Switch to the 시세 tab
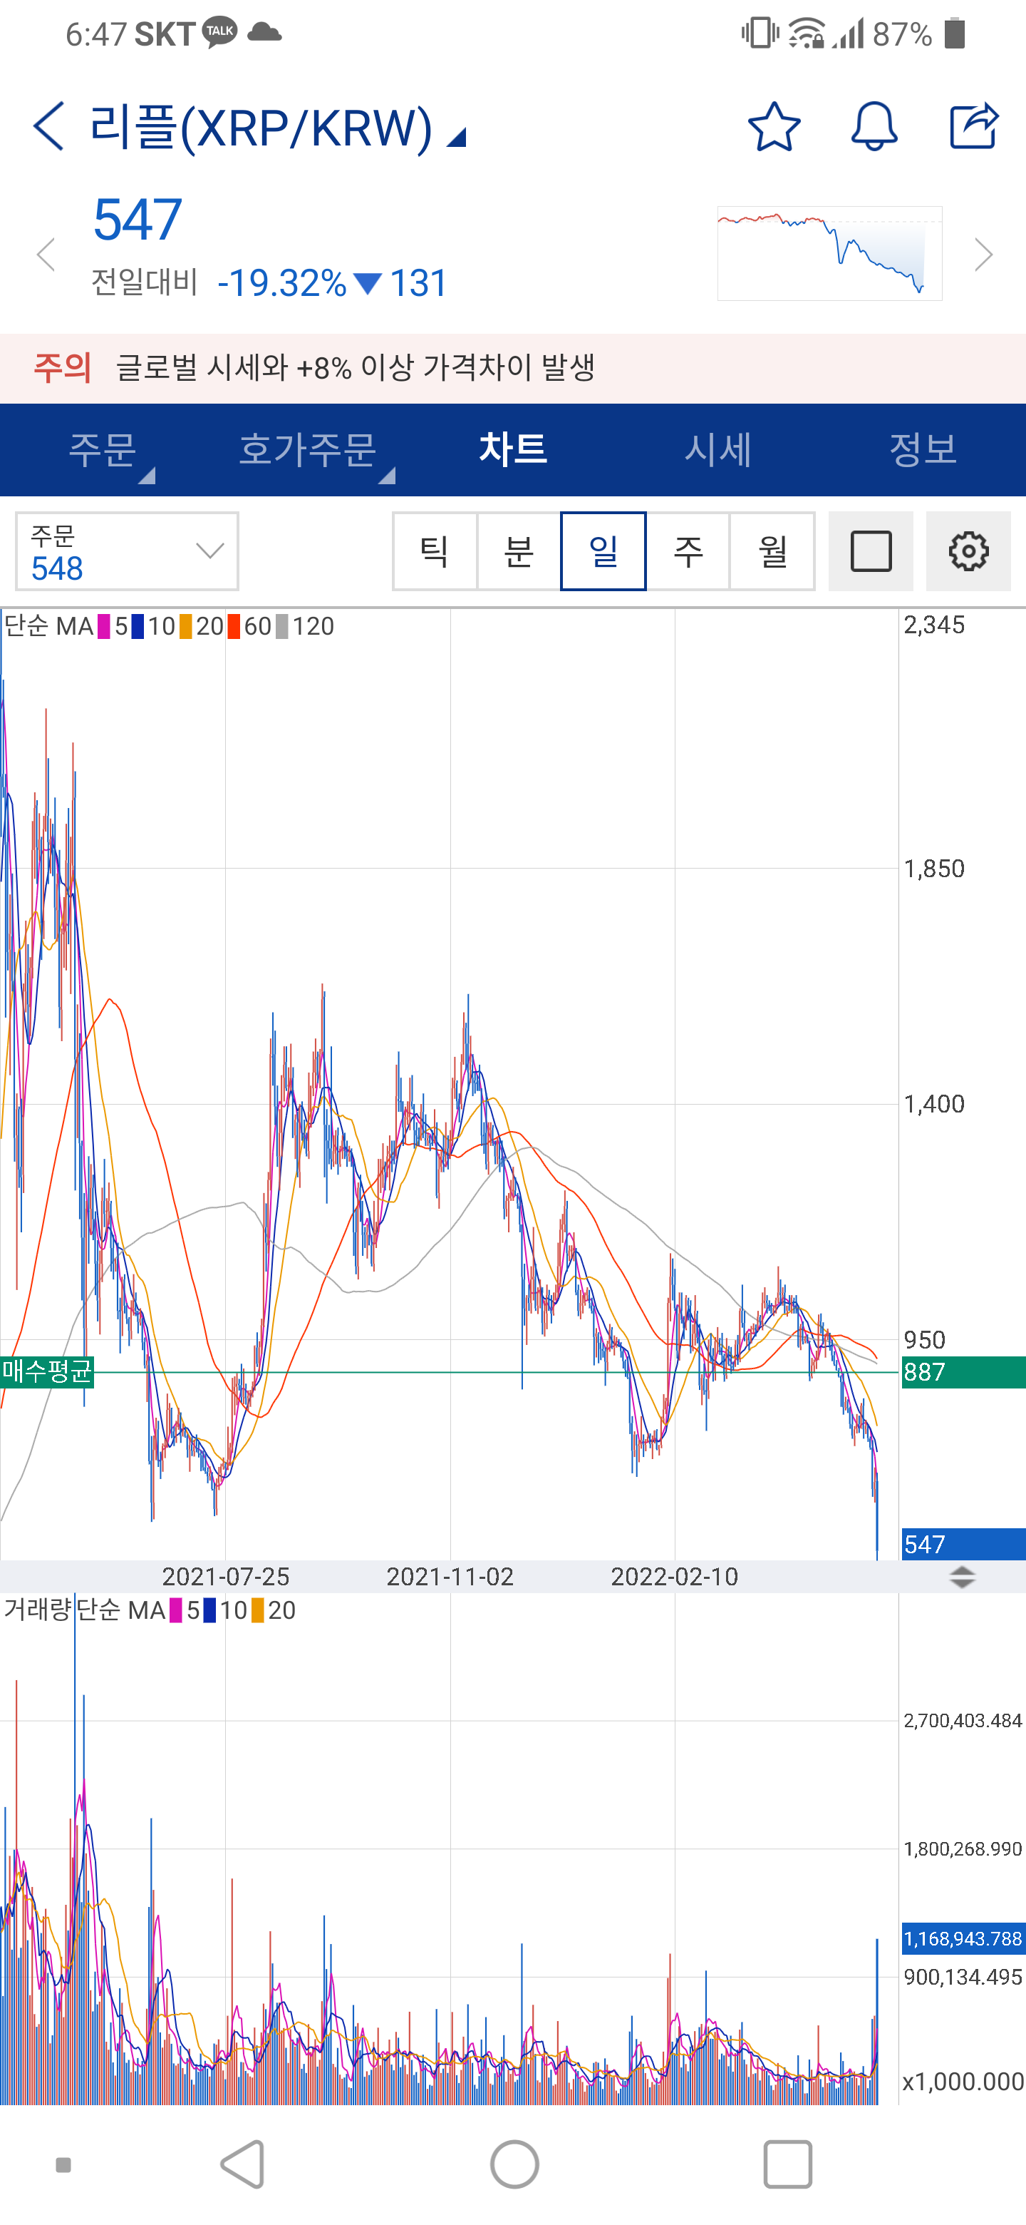This screenshot has height=2225, width=1026. (x=717, y=450)
